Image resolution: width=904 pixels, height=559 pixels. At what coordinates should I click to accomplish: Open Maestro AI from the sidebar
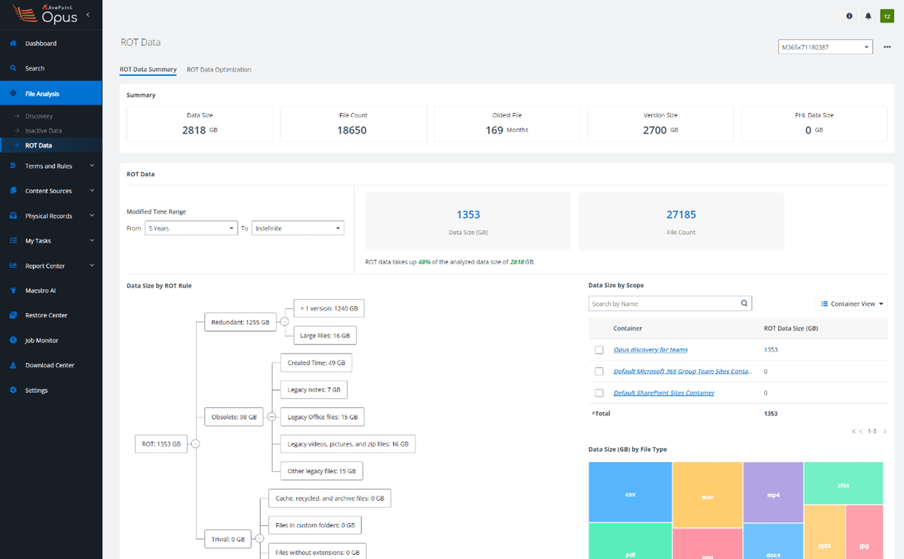(x=42, y=290)
